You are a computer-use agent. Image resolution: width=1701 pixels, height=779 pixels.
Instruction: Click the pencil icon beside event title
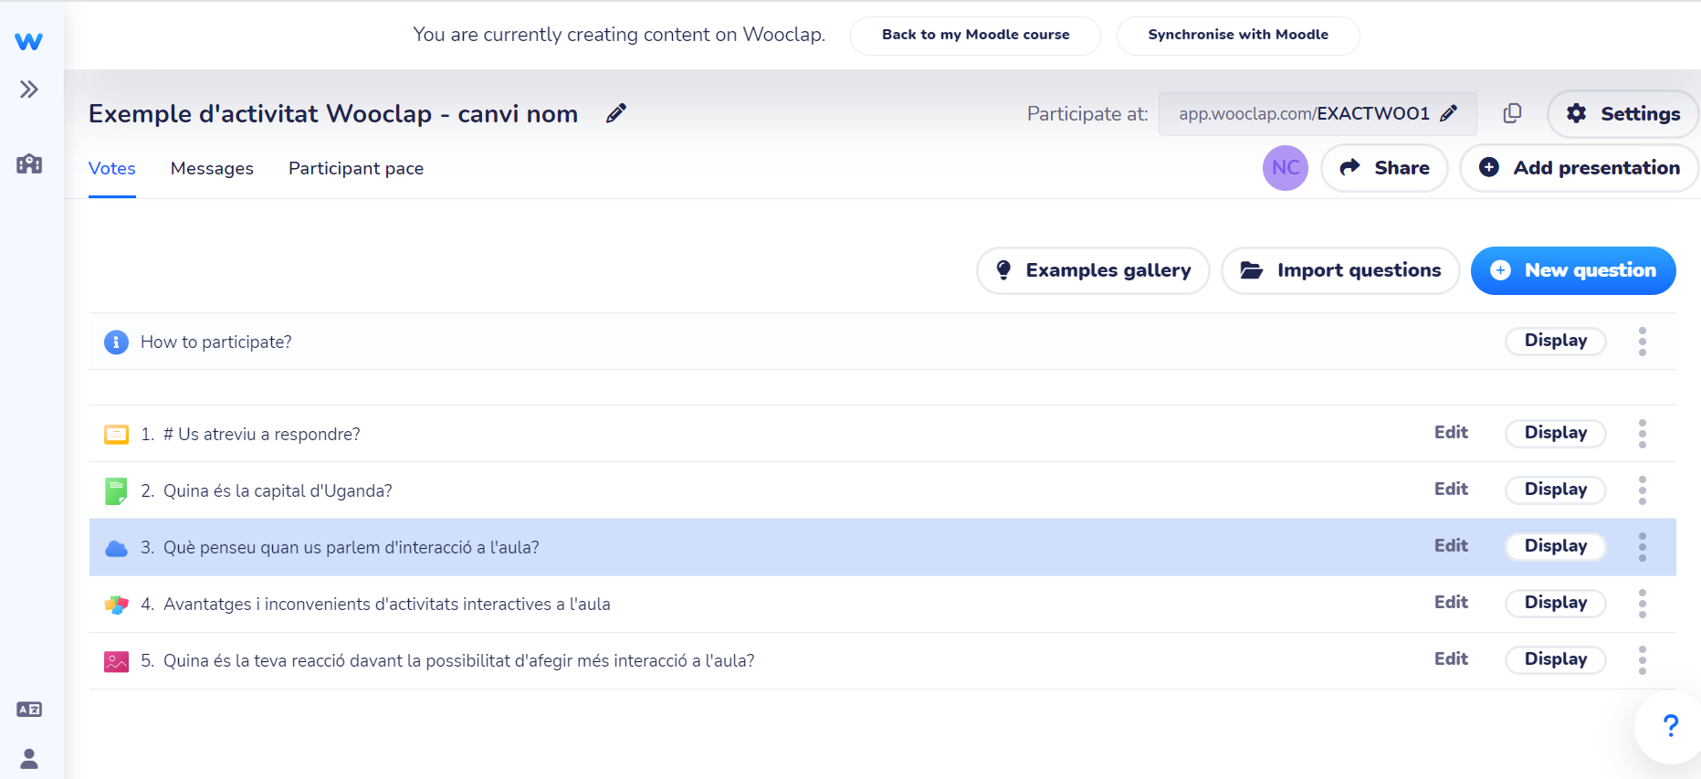[616, 113]
